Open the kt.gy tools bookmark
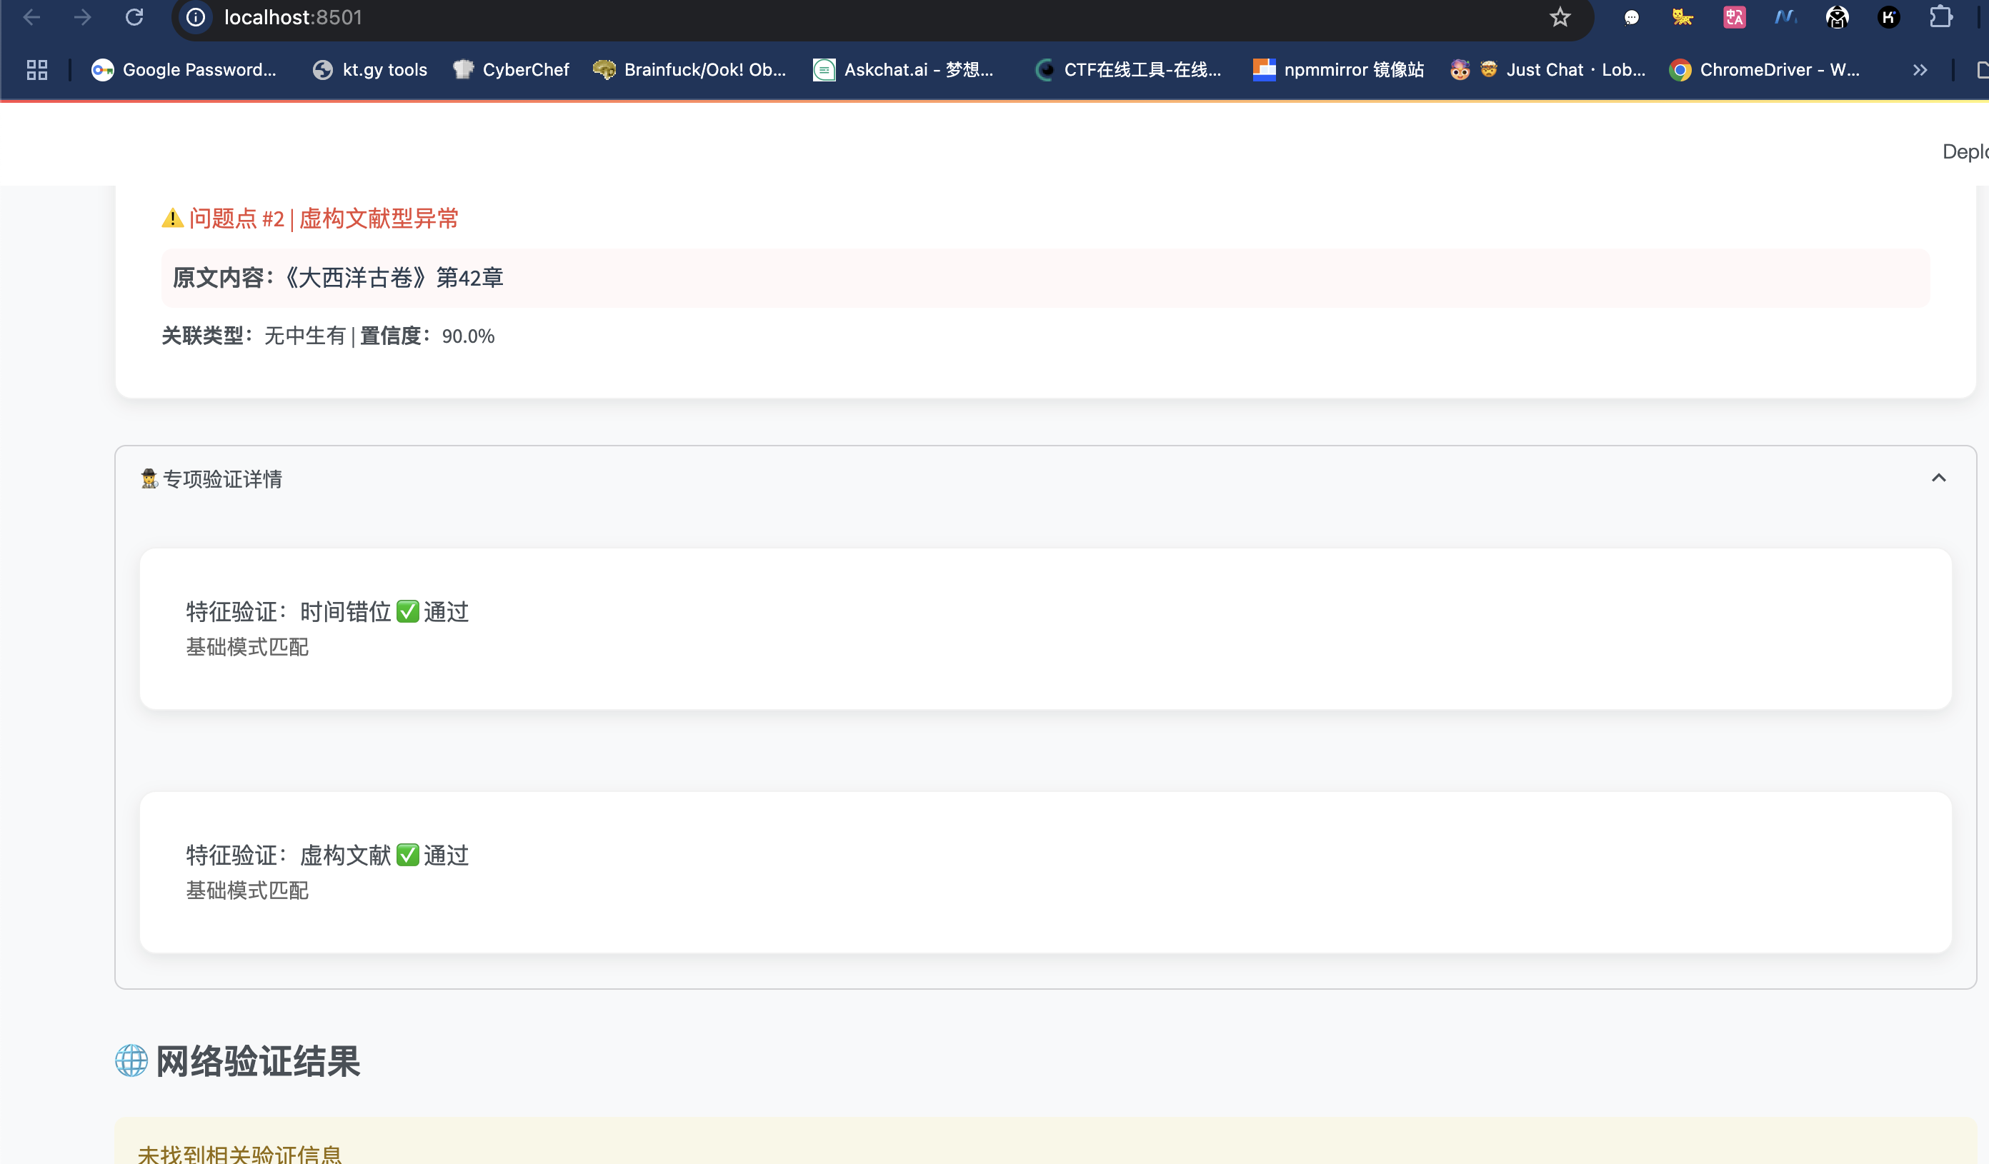The width and height of the screenshot is (1989, 1164). pos(370,70)
